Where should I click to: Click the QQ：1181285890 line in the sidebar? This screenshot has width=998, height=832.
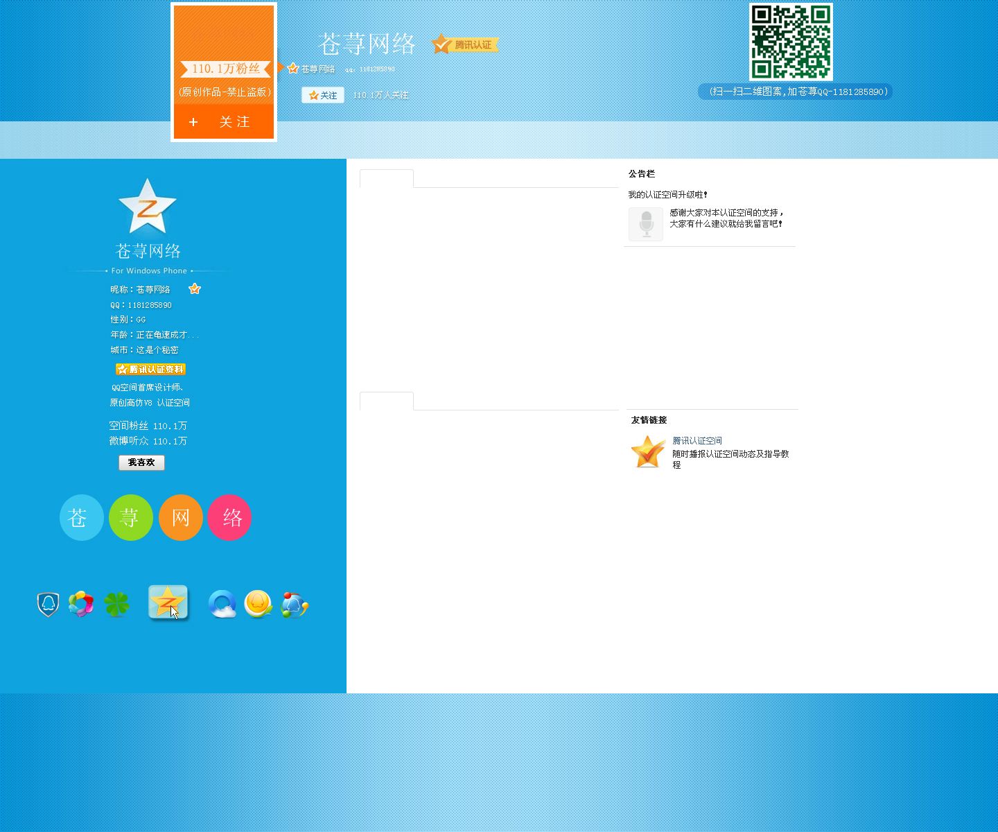[x=141, y=305]
